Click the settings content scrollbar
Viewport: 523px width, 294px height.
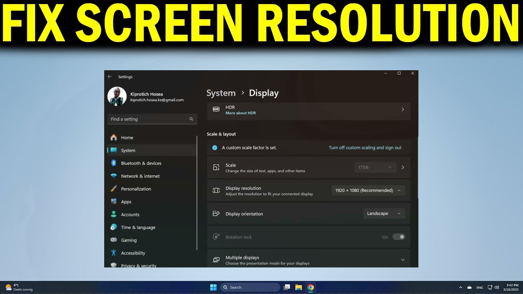(x=417, y=167)
